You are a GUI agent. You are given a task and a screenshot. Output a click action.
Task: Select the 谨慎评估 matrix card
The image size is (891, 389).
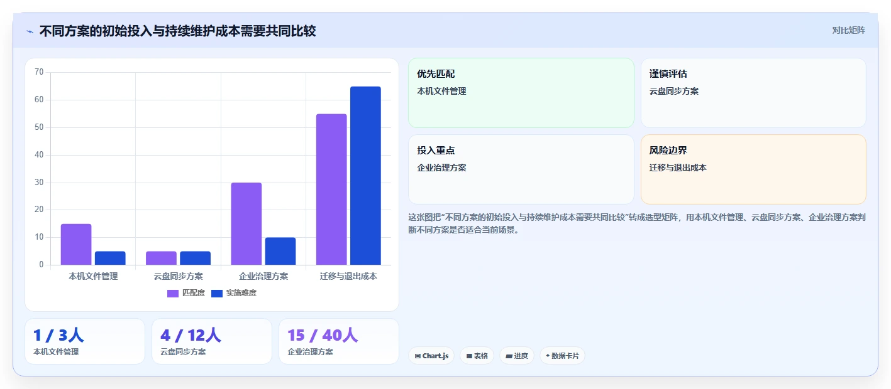(753, 93)
